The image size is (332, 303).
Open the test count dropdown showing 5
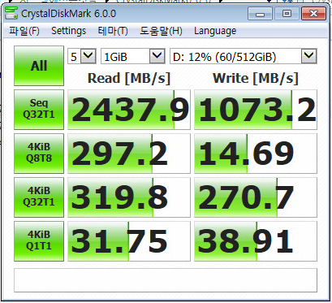click(82, 57)
